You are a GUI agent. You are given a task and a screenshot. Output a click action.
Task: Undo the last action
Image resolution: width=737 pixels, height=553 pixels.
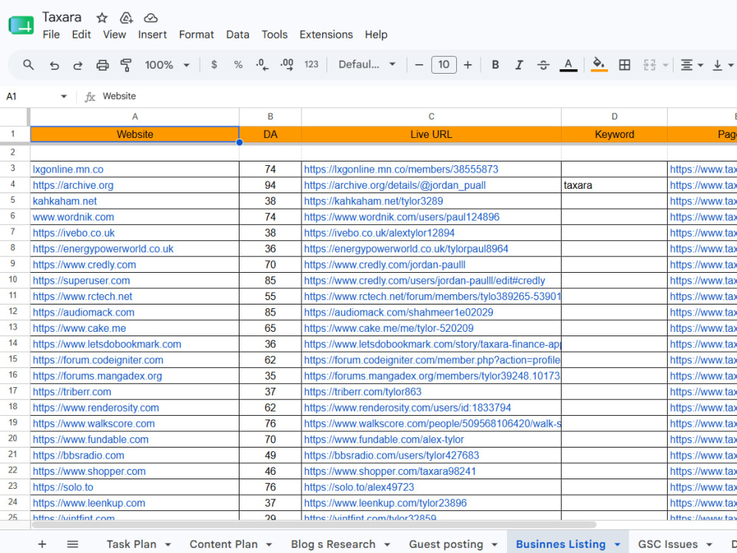(54, 65)
